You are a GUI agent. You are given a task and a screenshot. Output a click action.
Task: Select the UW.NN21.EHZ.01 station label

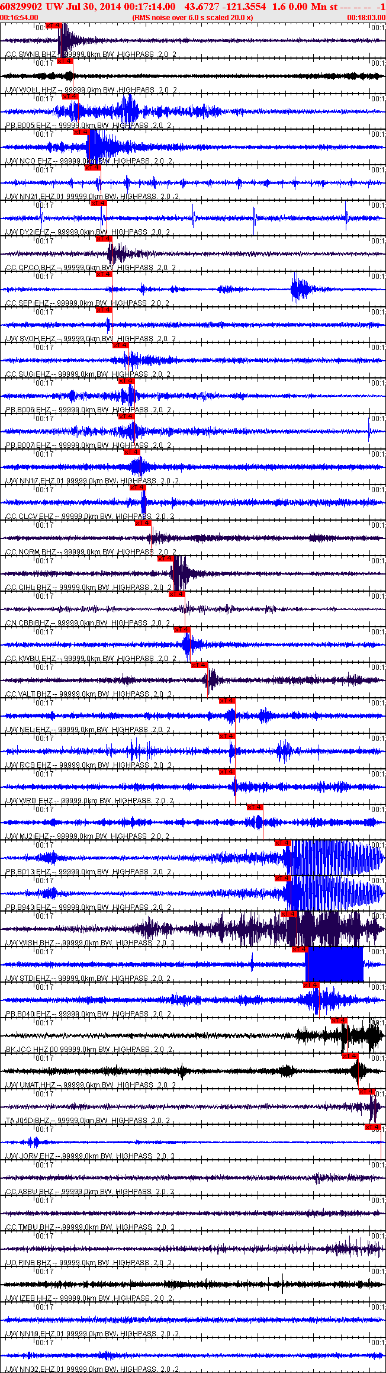(x=35, y=197)
